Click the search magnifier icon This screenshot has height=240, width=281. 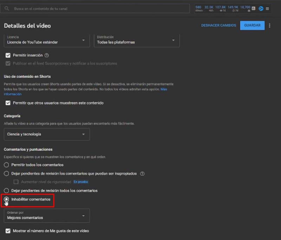pos(7,8)
